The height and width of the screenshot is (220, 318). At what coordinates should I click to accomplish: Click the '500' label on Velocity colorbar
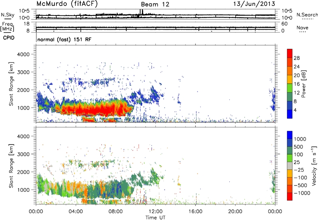coord(299,147)
